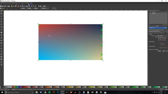Screen dimensions: 168x94
Task: Click the New document icon
Action: point(1,6)
